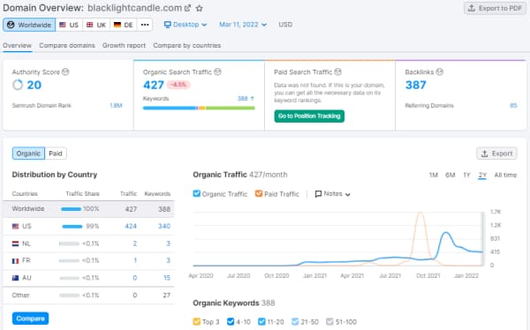Image resolution: width=530 pixels, height=330 pixels.
Task: Open the Mar 11, 2022 date dropdown
Action: click(243, 25)
